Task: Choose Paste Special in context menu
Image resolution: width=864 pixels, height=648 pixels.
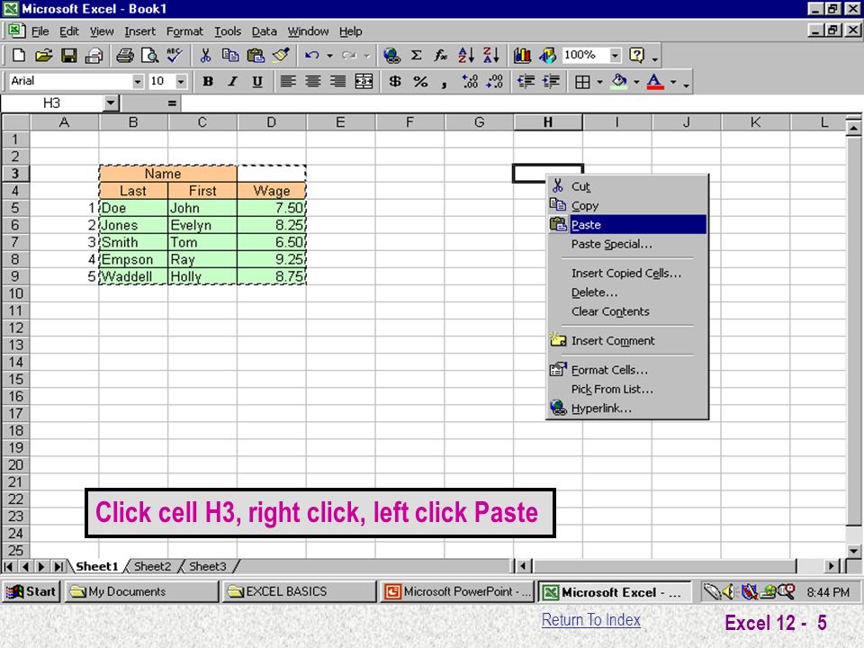Action: tap(627, 244)
